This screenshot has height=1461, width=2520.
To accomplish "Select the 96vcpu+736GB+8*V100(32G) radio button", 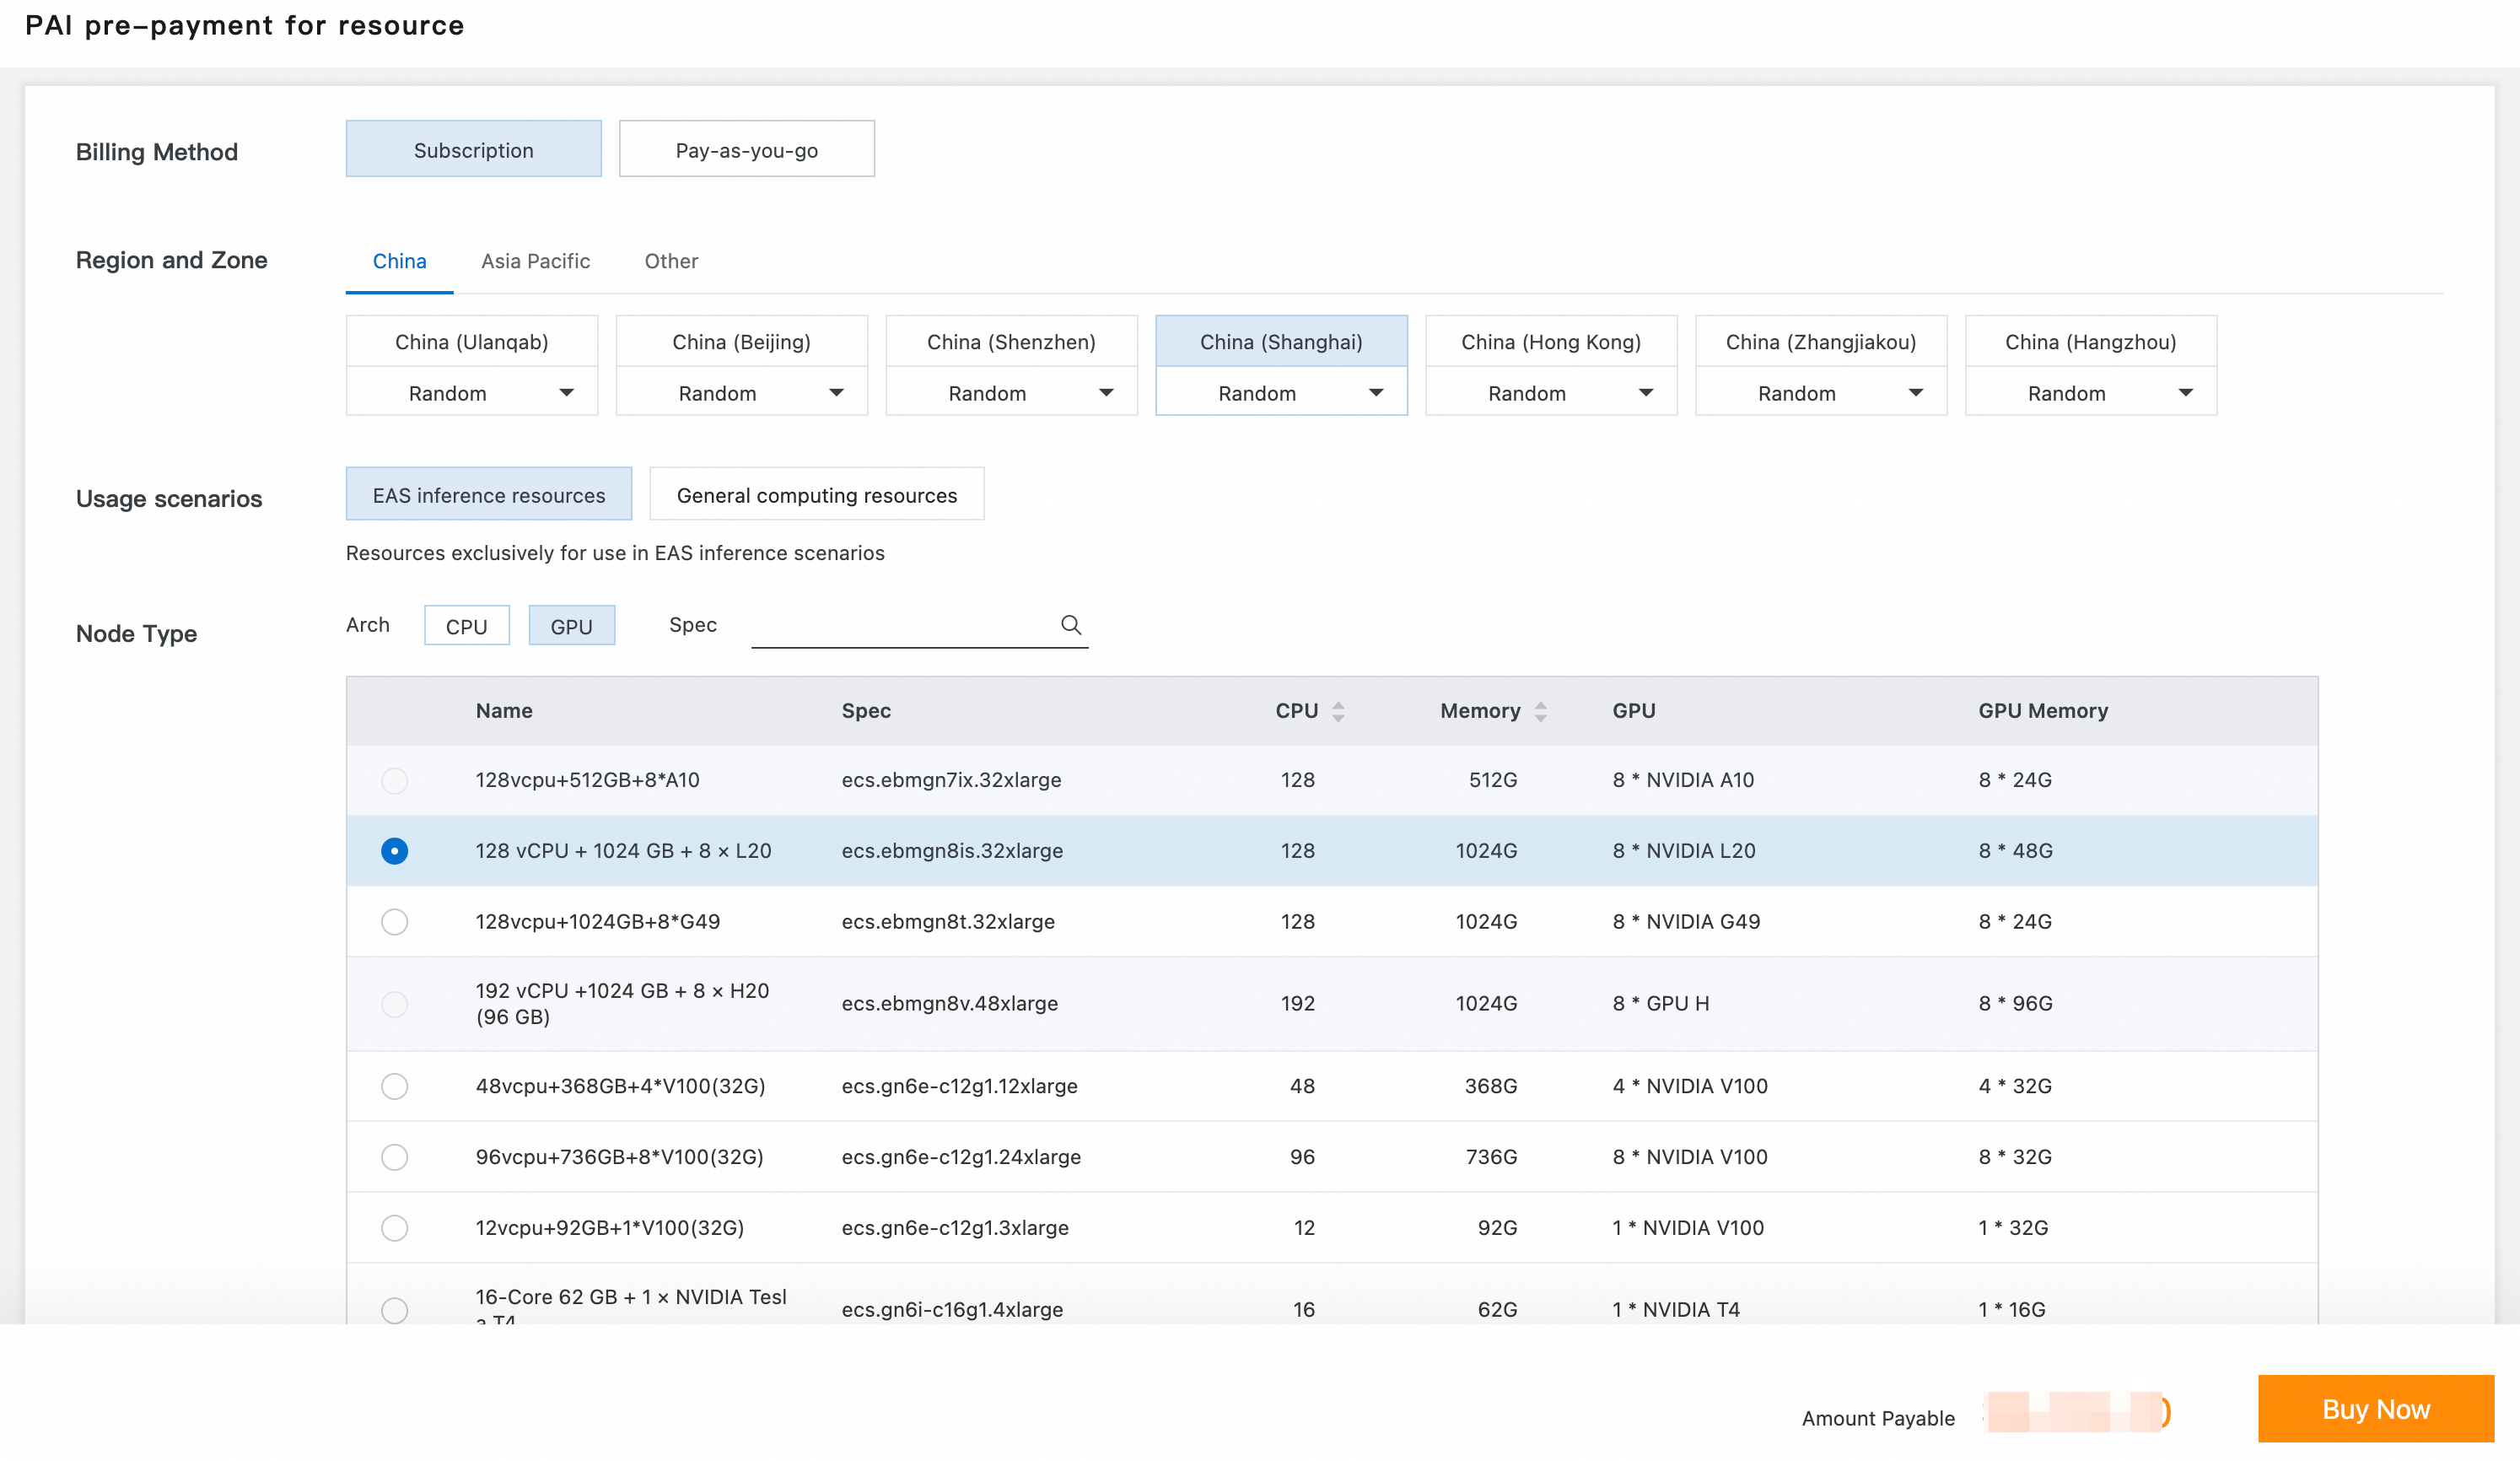I will (x=394, y=1157).
